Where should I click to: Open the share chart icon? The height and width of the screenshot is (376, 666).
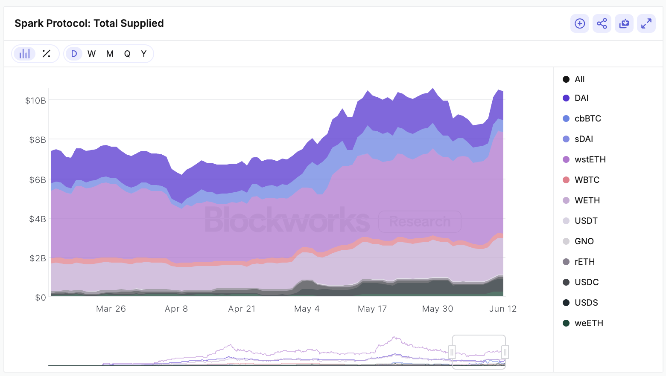coord(602,23)
